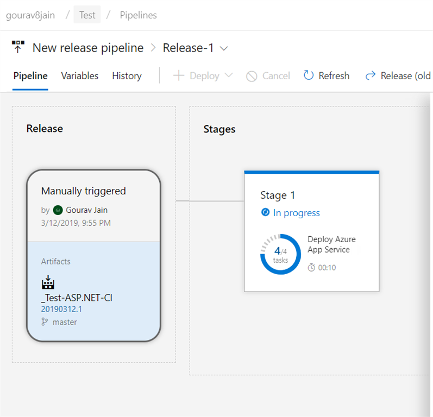The height and width of the screenshot is (417, 433).
Task: Click the 4/4 tasks progress ring
Action: tap(280, 254)
